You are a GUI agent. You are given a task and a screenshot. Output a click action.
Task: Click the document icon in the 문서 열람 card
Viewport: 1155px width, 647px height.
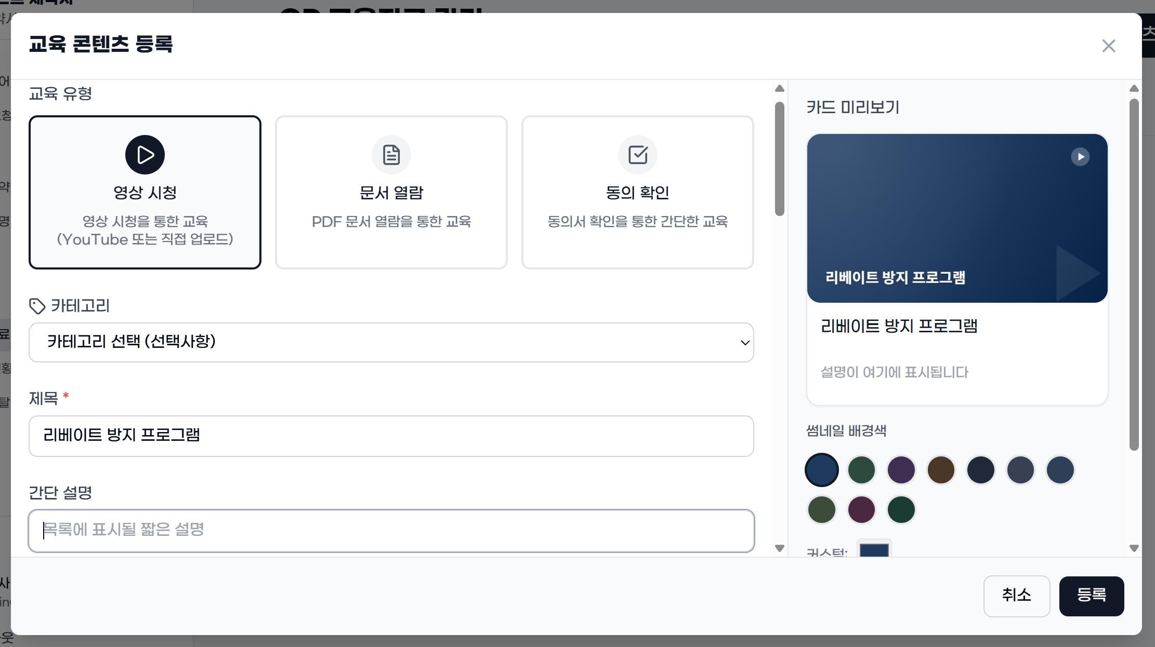click(391, 154)
